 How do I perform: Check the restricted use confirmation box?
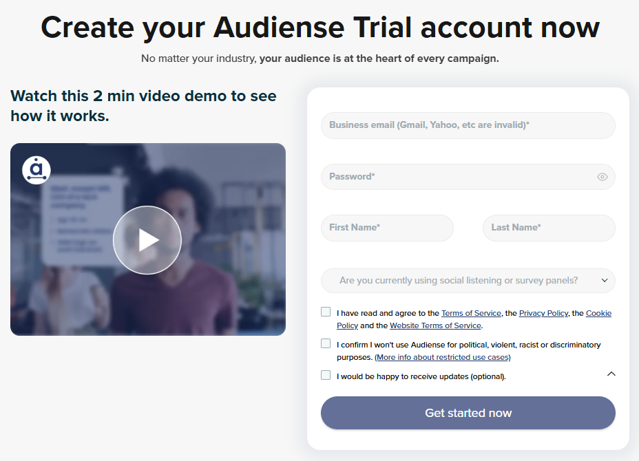[326, 343]
